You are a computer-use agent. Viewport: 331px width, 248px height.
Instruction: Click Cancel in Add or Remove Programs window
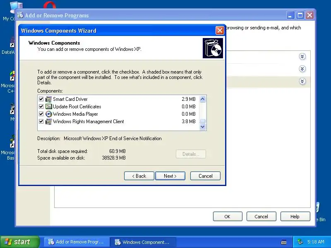coord(261,217)
